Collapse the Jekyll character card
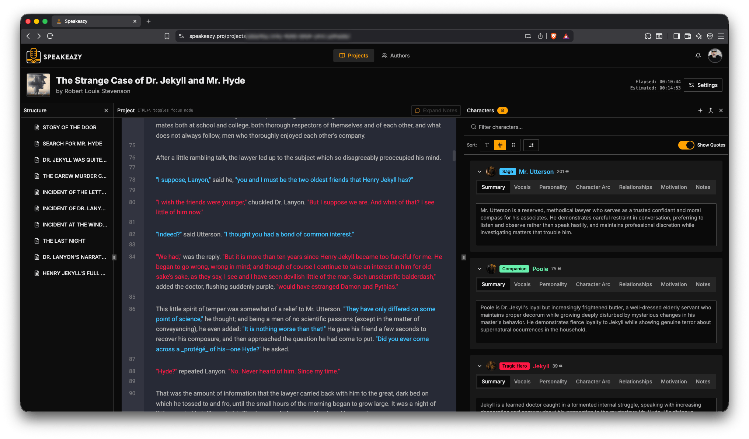The width and height of the screenshot is (749, 439). (x=479, y=366)
